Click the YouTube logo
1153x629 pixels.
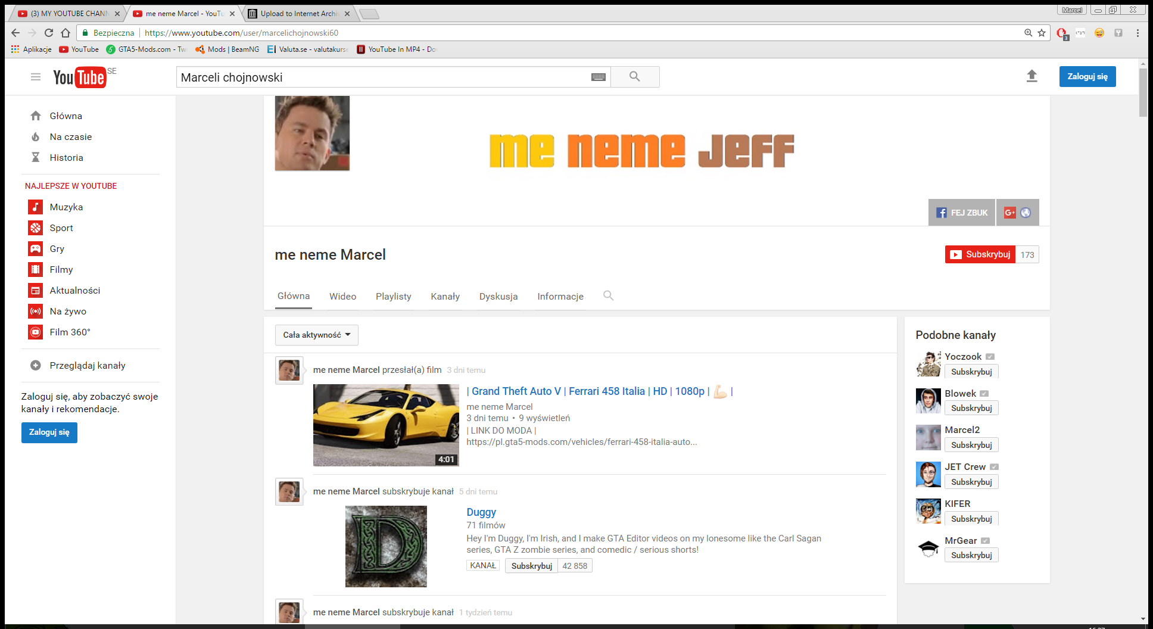(x=80, y=77)
